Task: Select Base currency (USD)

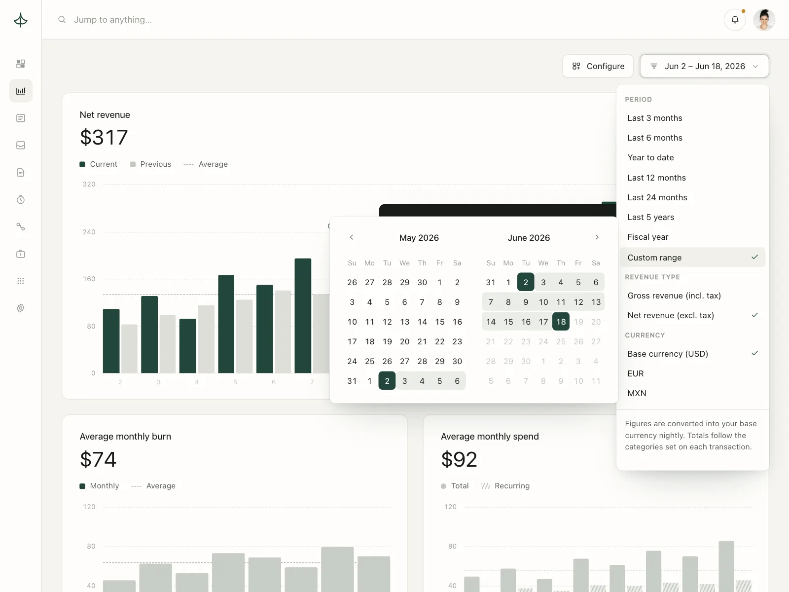Action: coord(693,354)
